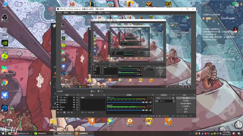The width and height of the screenshot is (243, 136).
Task: Mute the desktop audio channel
Action: [x=147, y=110]
